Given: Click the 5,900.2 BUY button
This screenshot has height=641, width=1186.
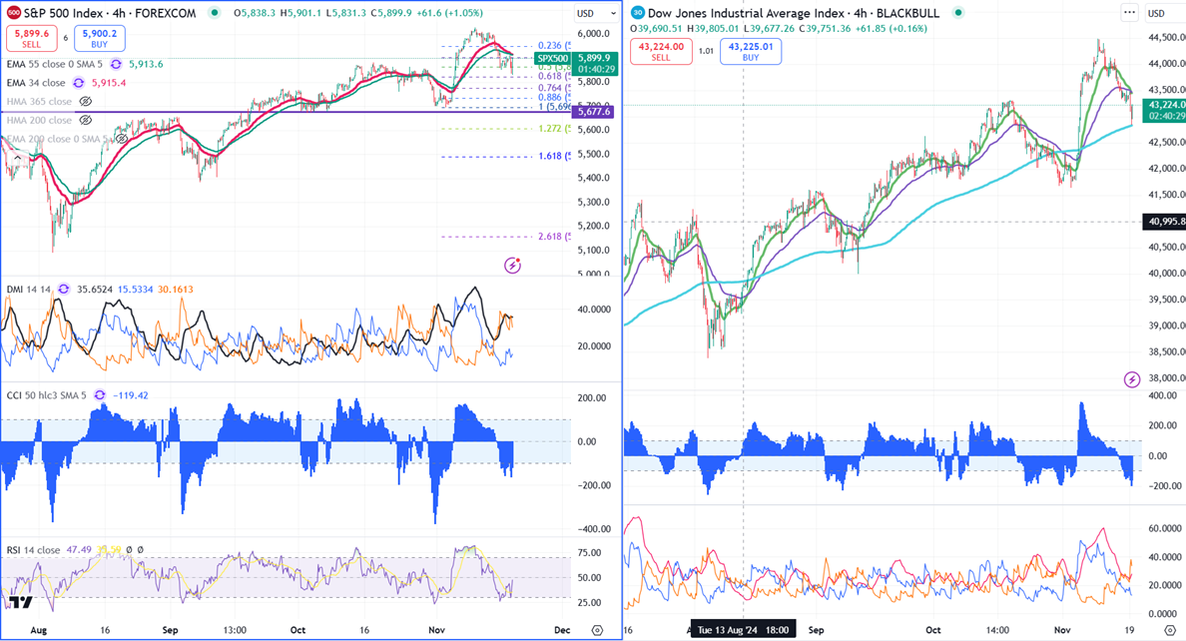Looking at the screenshot, I should [100, 39].
